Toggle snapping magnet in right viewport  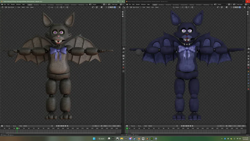(186, 7)
